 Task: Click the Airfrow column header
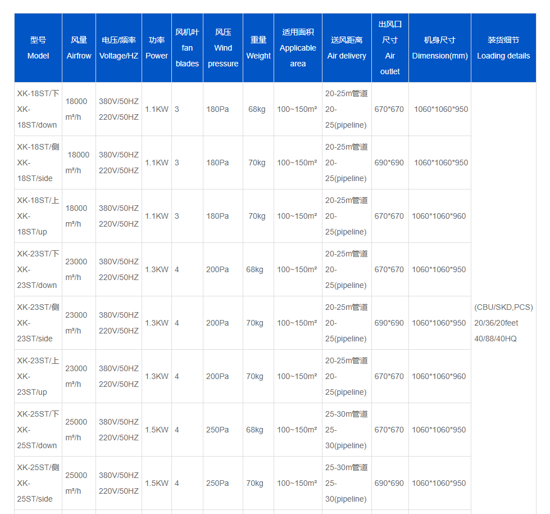(79, 48)
